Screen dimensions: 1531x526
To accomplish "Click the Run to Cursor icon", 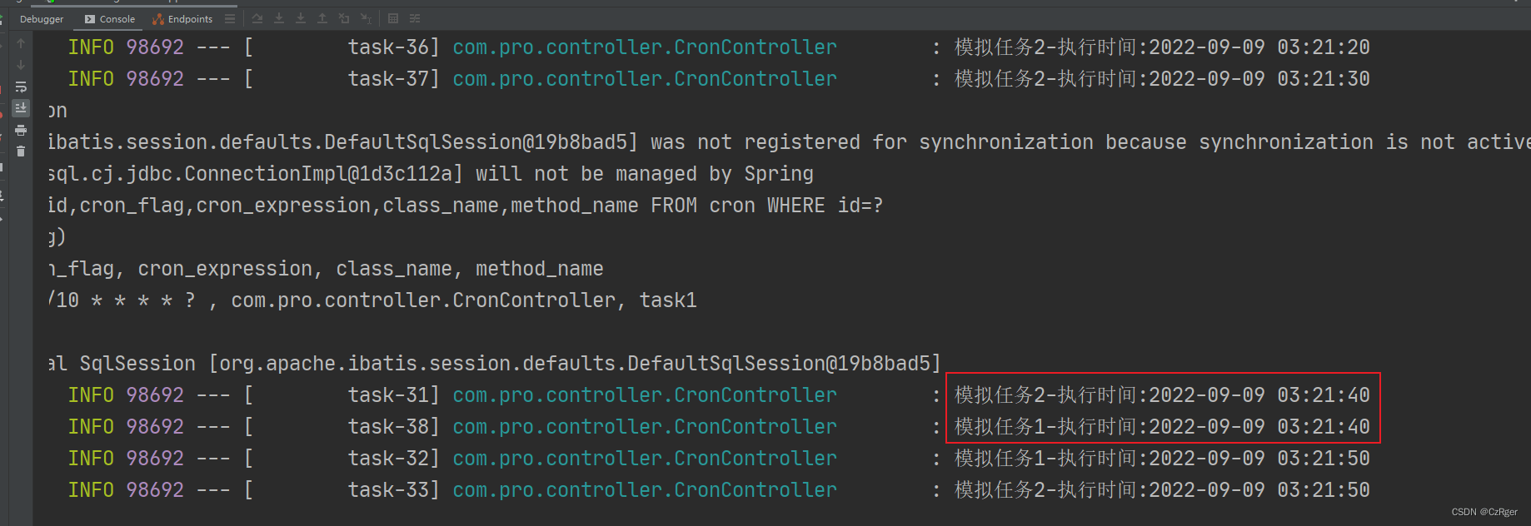I will [x=366, y=18].
